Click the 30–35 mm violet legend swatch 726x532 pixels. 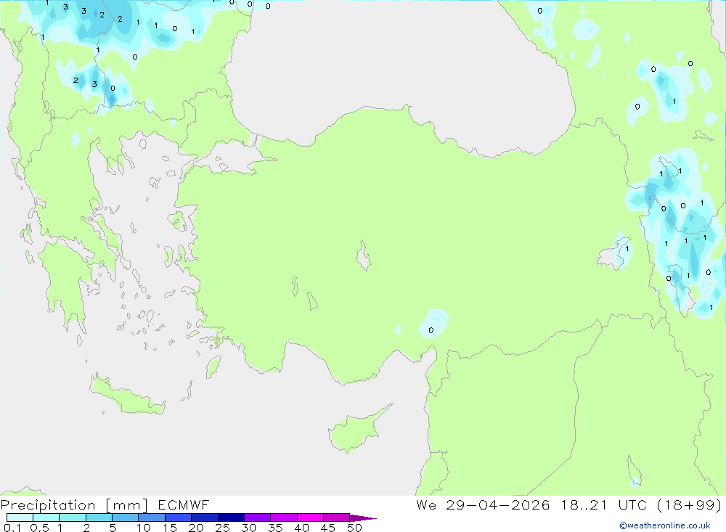257,517
